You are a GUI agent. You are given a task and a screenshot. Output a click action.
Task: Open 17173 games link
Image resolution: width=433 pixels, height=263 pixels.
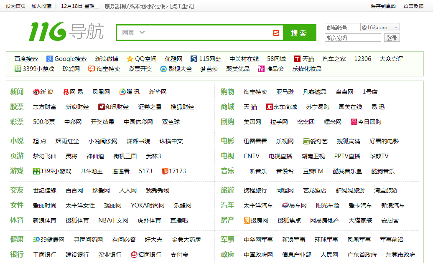[174, 171]
